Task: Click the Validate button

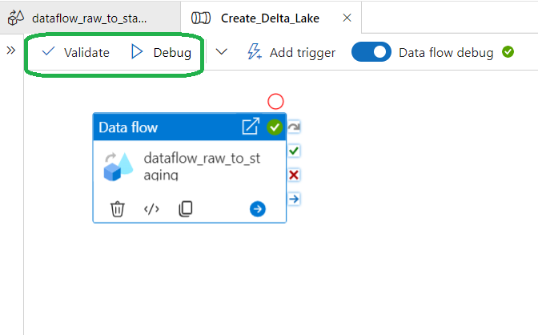Action: click(x=75, y=52)
